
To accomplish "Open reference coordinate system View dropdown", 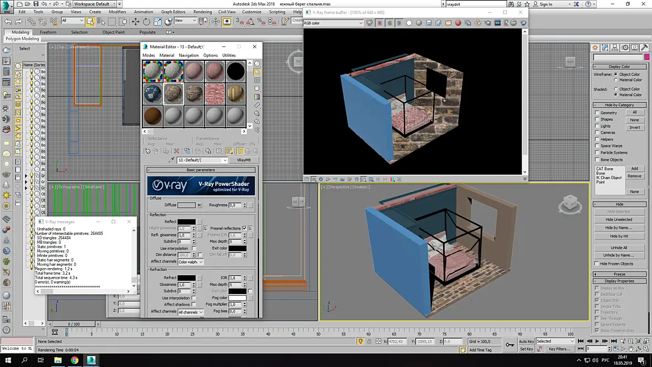I will pos(186,20).
